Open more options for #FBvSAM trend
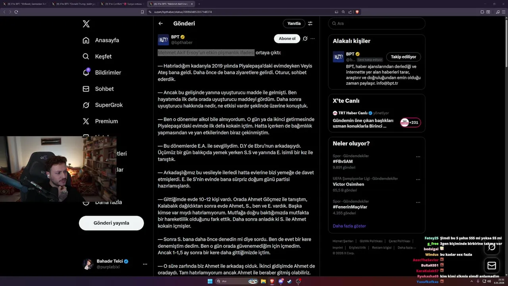508x286 pixels. pyautogui.click(x=418, y=157)
